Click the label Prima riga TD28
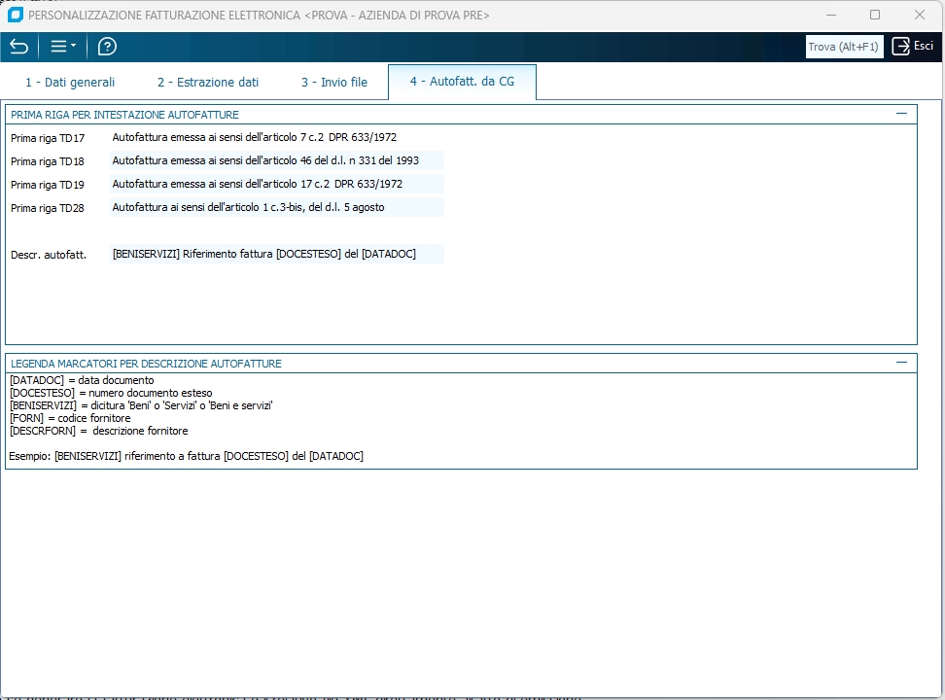 click(48, 208)
